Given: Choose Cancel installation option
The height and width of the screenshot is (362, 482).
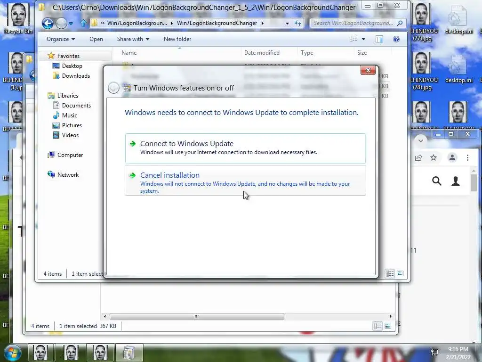Looking at the screenshot, I should pos(245,181).
